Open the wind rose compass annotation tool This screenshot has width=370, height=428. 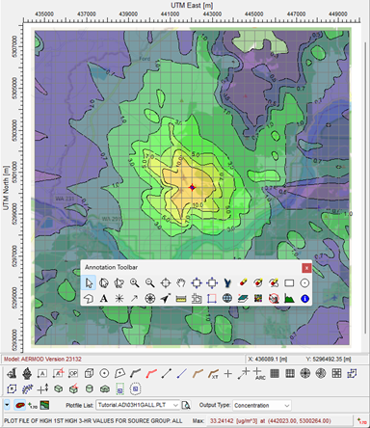150,299
